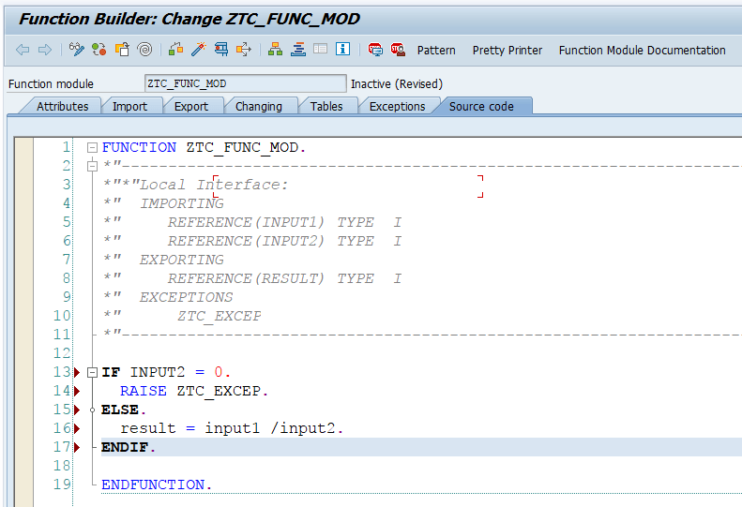Open the Display Object List hierarchy icon
This screenshot has width=742, height=507.
click(275, 49)
